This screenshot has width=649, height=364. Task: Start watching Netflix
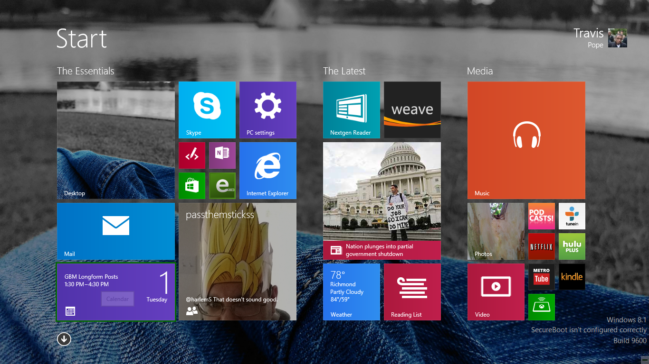tap(541, 246)
